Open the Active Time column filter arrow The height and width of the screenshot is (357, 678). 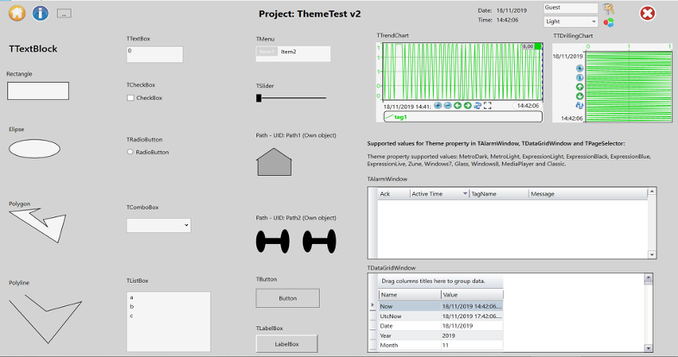(x=466, y=195)
